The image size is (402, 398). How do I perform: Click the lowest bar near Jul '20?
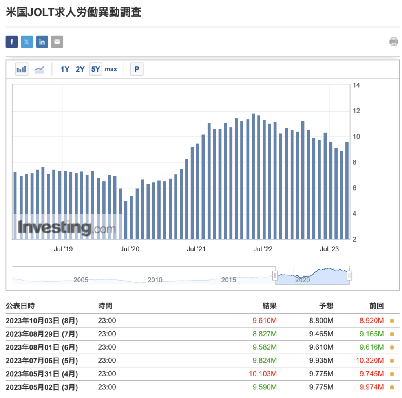(x=126, y=220)
